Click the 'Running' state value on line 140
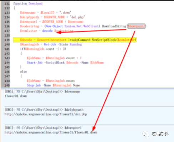174x142 pixels. pos(76,44)
